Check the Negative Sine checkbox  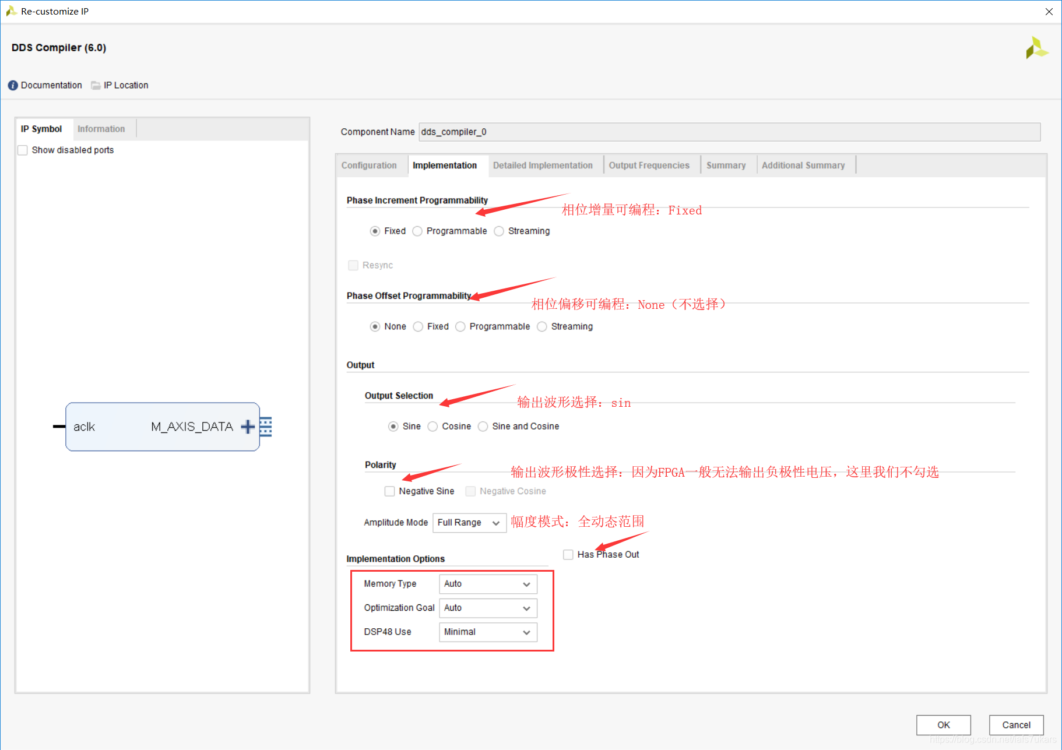click(x=389, y=491)
